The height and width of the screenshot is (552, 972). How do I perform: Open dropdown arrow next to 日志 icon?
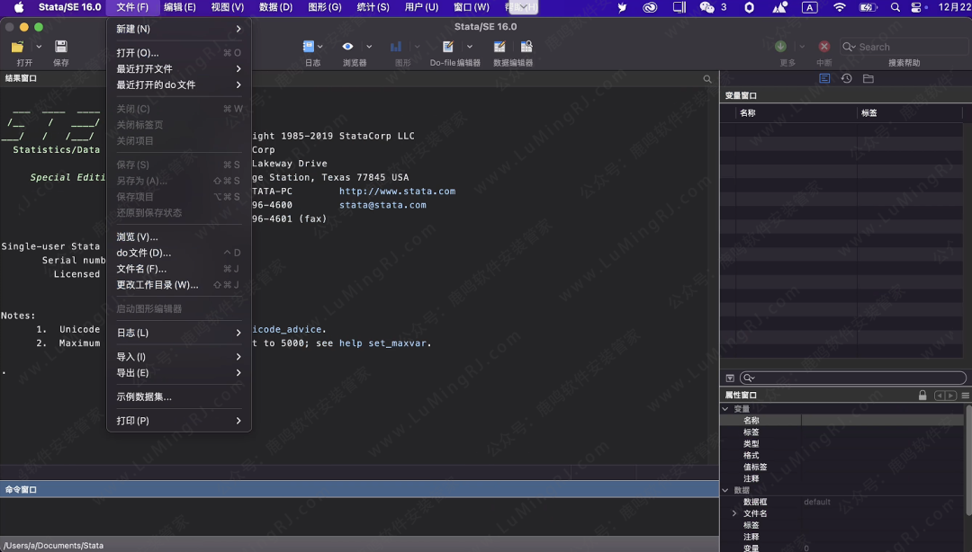tap(320, 47)
